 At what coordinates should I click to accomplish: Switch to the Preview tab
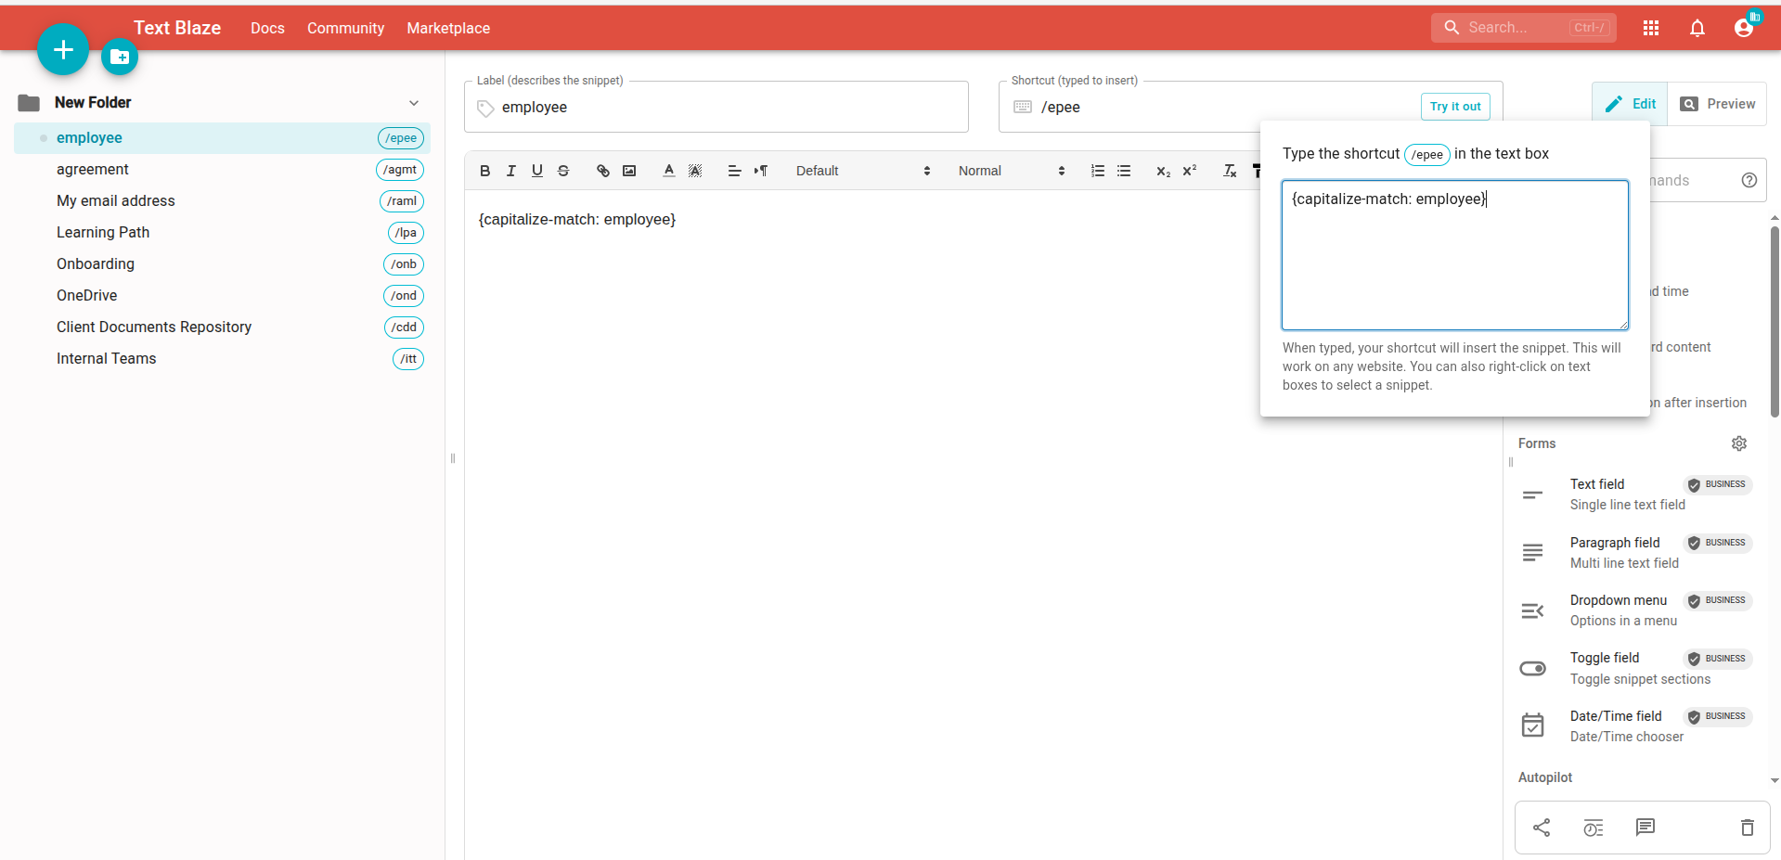point(1717,104)
